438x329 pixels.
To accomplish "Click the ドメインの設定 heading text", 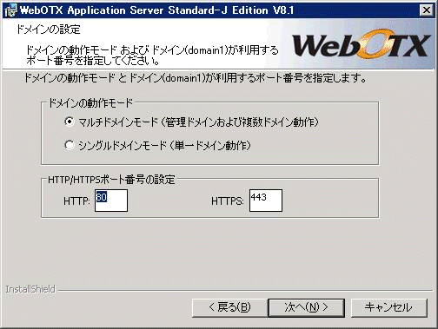I will [x=48, y=30].
